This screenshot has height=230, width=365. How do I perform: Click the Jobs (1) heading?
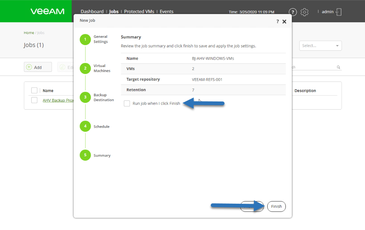pyautogui.click(x=34, y=45)
